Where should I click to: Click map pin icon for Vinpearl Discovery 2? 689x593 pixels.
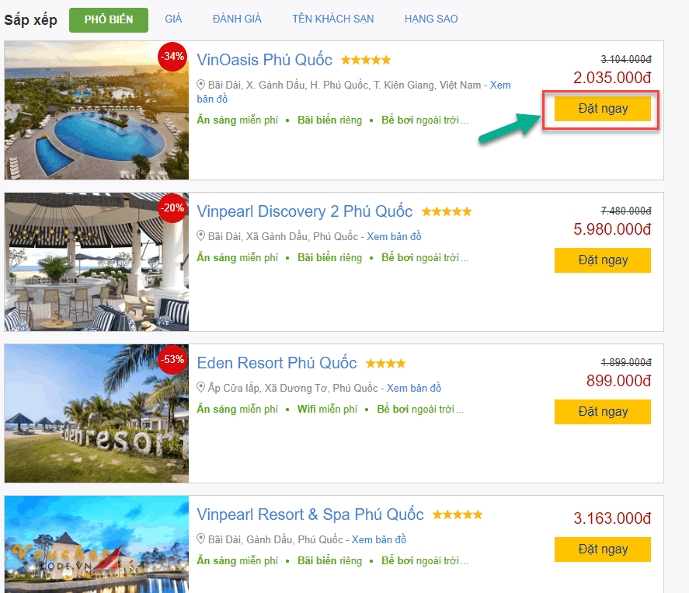(x=200, y=236)
